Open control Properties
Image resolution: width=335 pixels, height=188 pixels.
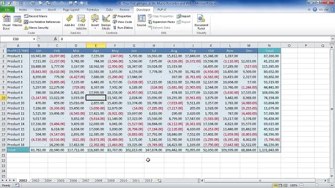(122, 16)
